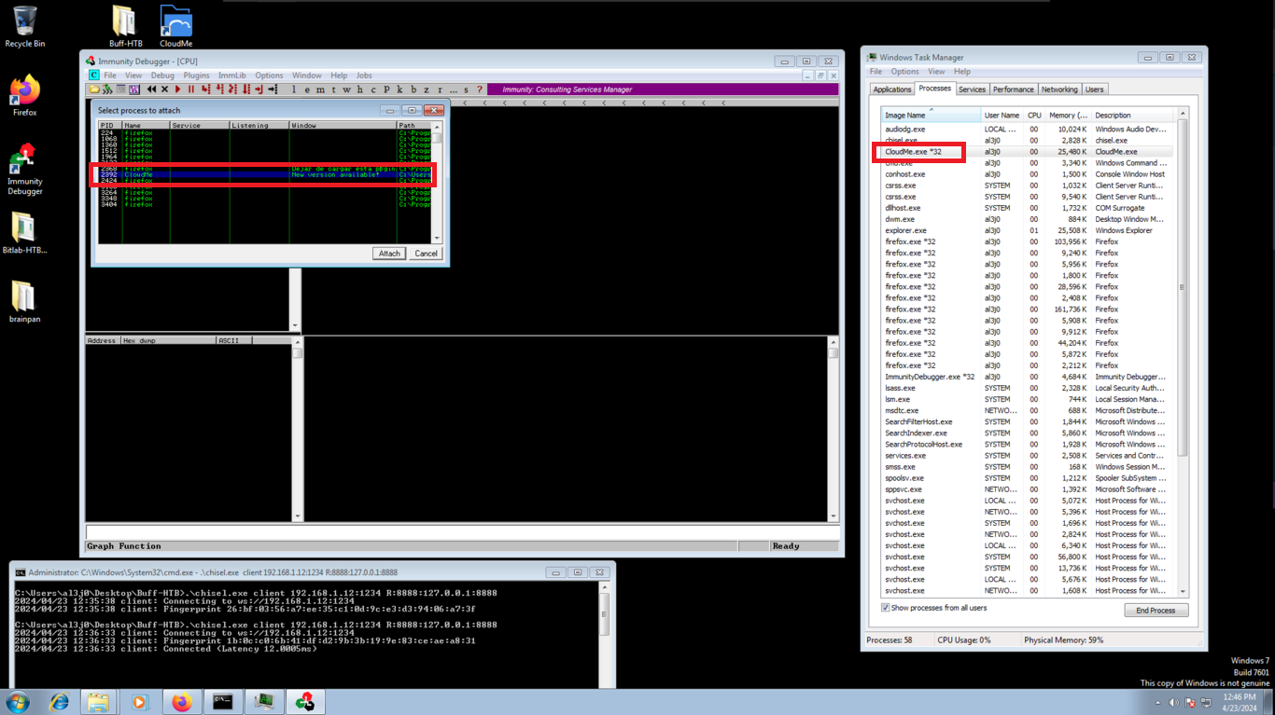The width and height of the screenshot is (1275, 715).
Task: Click the red question mark help icon
Action: 480,89
